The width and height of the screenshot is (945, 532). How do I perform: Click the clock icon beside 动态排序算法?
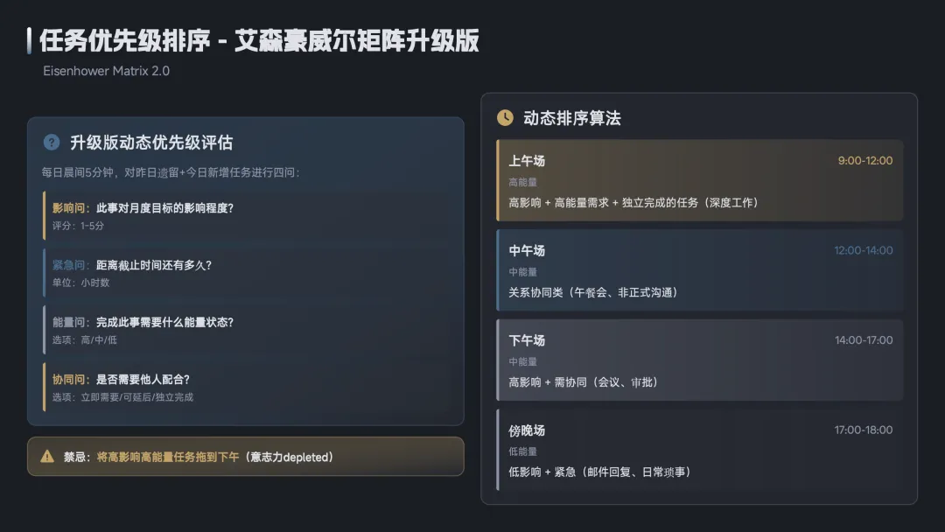point(505,118)
